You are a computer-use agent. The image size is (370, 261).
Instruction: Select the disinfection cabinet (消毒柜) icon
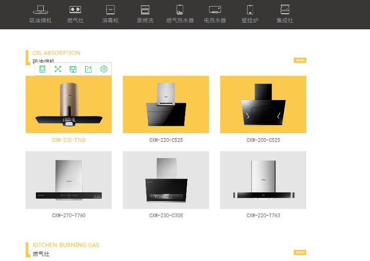point(110,10)
